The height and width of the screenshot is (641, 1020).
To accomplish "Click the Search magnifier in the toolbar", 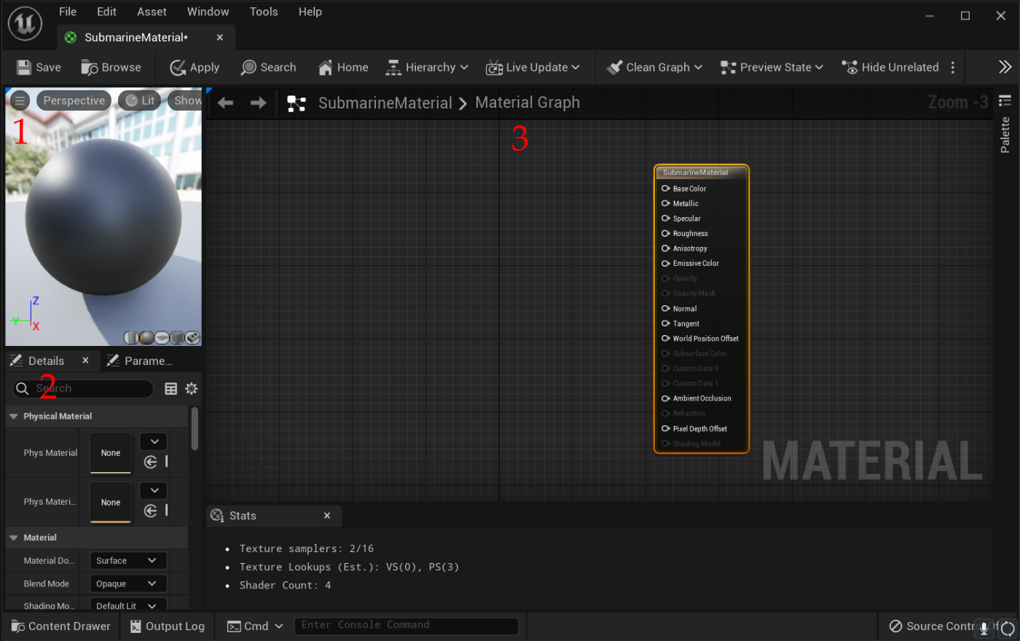I will [x=248, y=67].
